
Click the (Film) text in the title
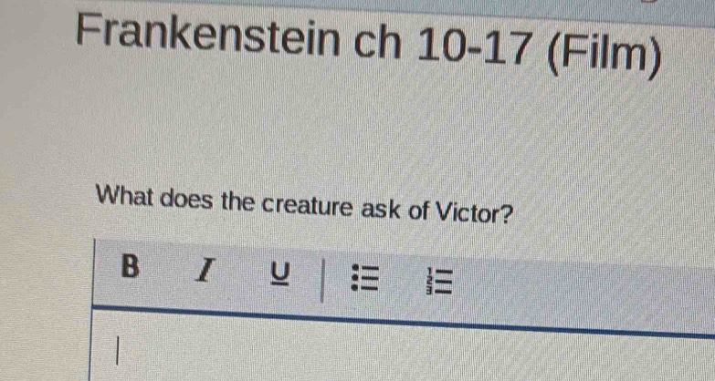pyautogui.click(x=605, y=54)
